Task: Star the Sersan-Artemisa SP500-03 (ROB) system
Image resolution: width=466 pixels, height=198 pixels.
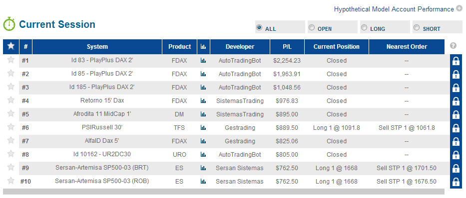Action: tap(10, 181)
